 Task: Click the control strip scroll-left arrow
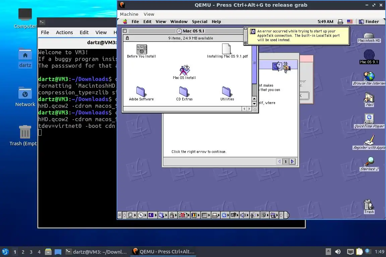[124, 215]
